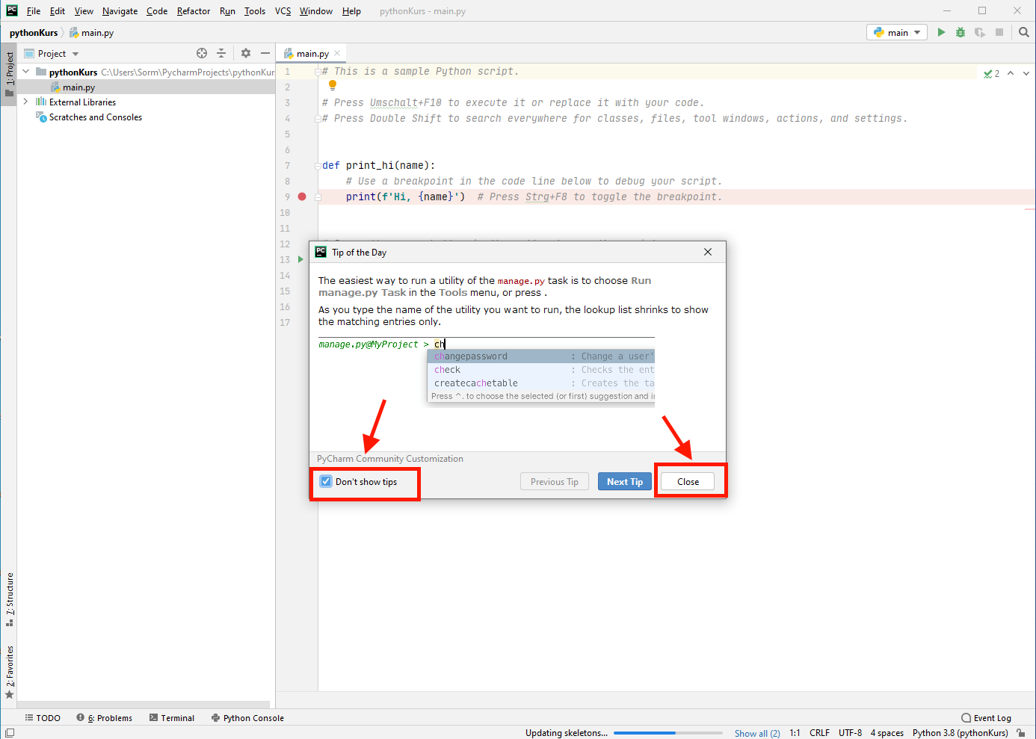Click run gutter arrow on line 13
This screenshot has height=739, width=1036.
click(300, 259)
